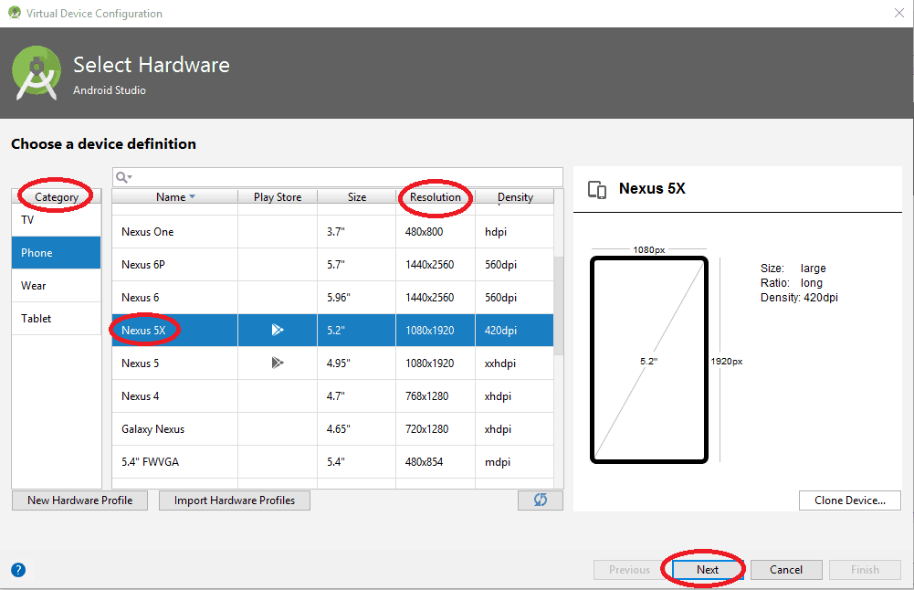Viewport: 914px width, 590px height.
Task: Click the Next button
Action: 708,570
